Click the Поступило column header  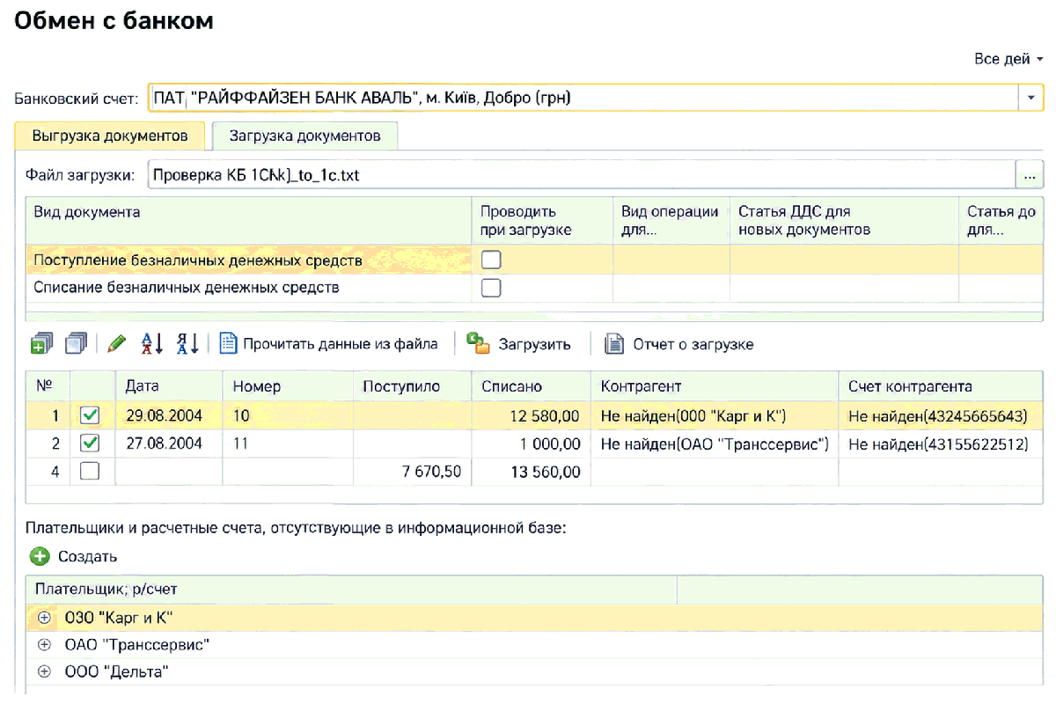click(x=414, y=386)
